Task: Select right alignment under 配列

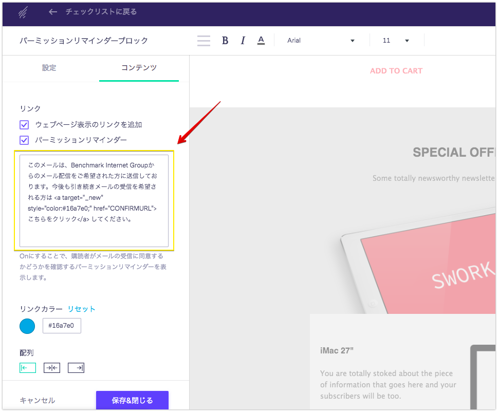Action: click(76, 367)
